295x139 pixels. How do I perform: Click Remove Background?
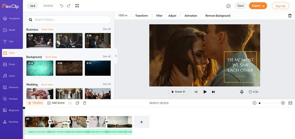click(218, 16)
